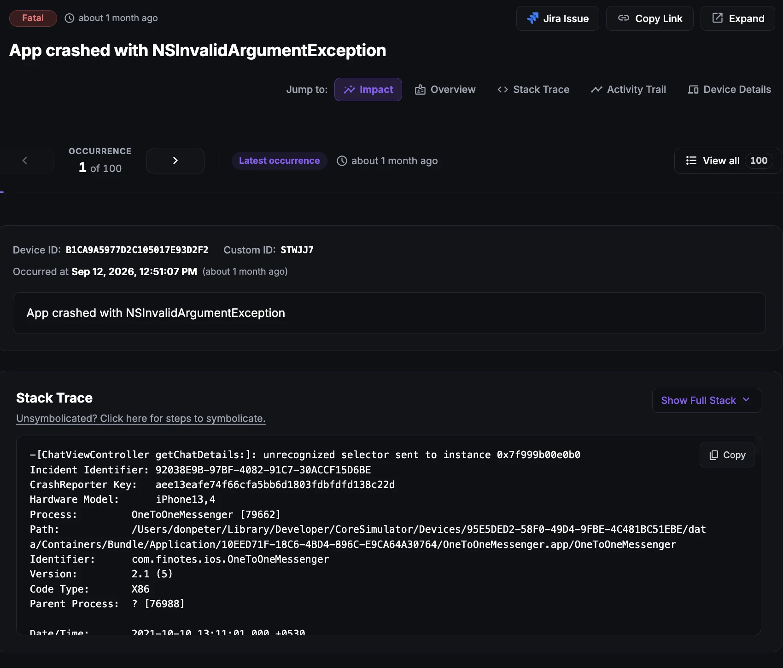Click the Incident Identifier line

(x=200, y=470)
